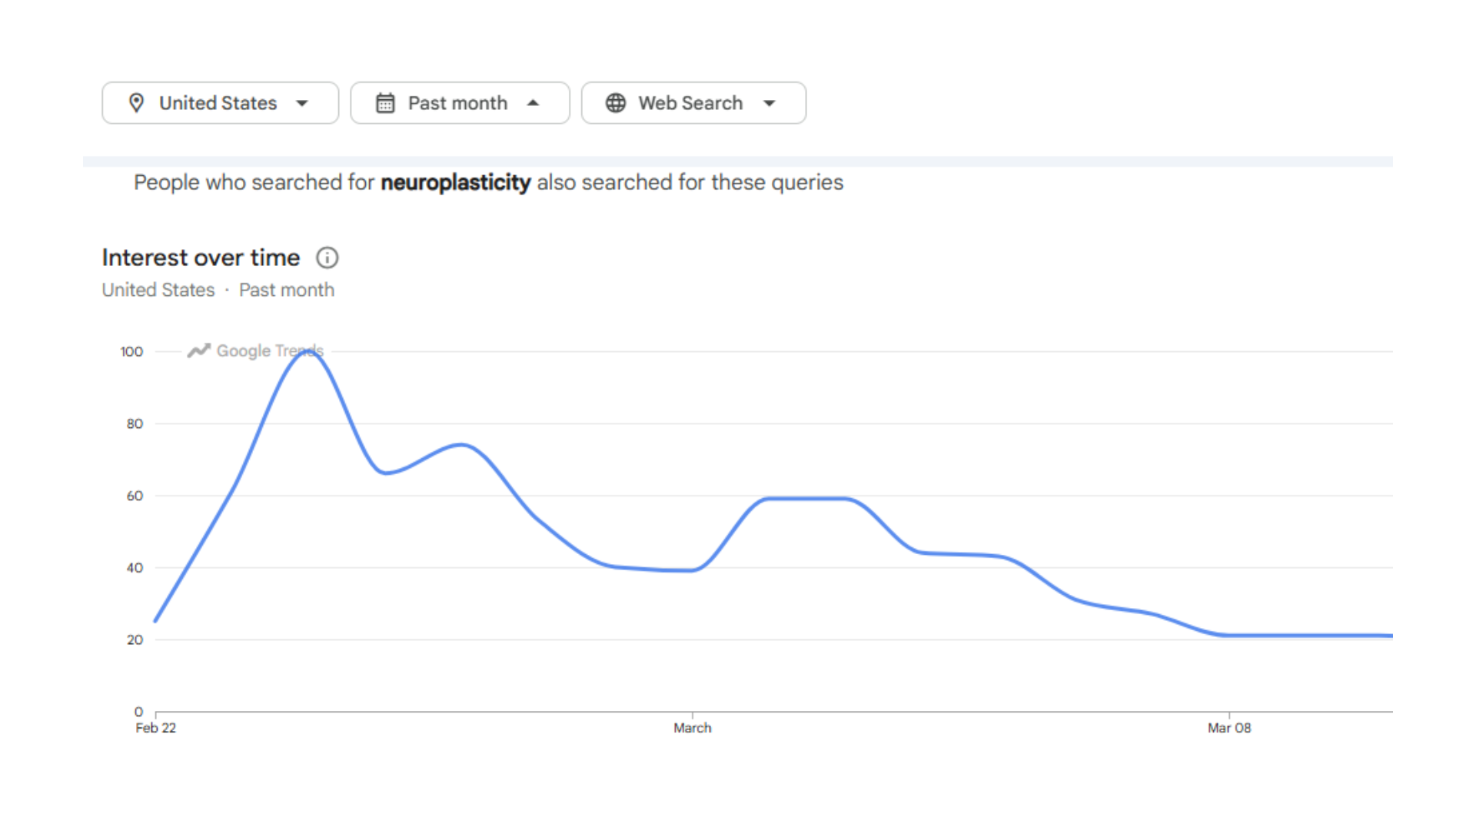Click the March x-axis label
Image resolution: width=1476 pixels, height=830 pixels.
(x=692, y=728)
